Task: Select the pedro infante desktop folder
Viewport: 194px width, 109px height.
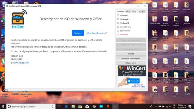Action: [155, 20]
